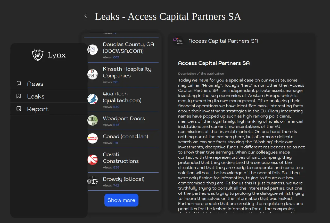Click the Conad logo icon
Screen dimensions: 330x223
pyautogui.click(x=93, y=138)
